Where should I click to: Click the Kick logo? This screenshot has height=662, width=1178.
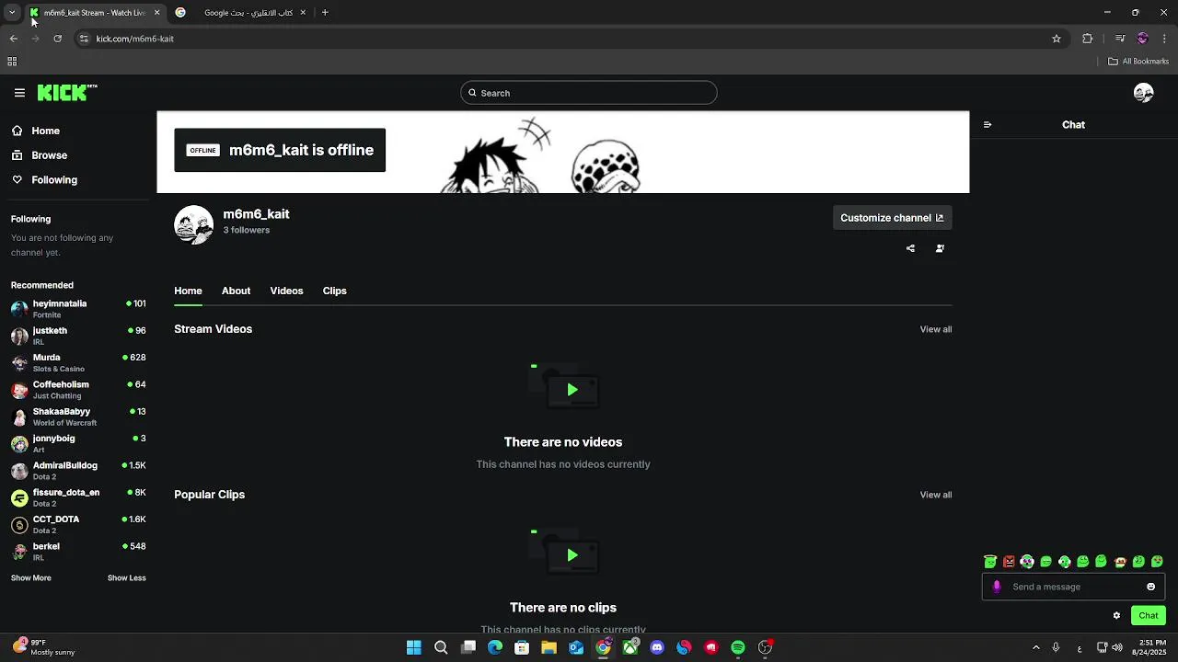click(x=67, y=92)
